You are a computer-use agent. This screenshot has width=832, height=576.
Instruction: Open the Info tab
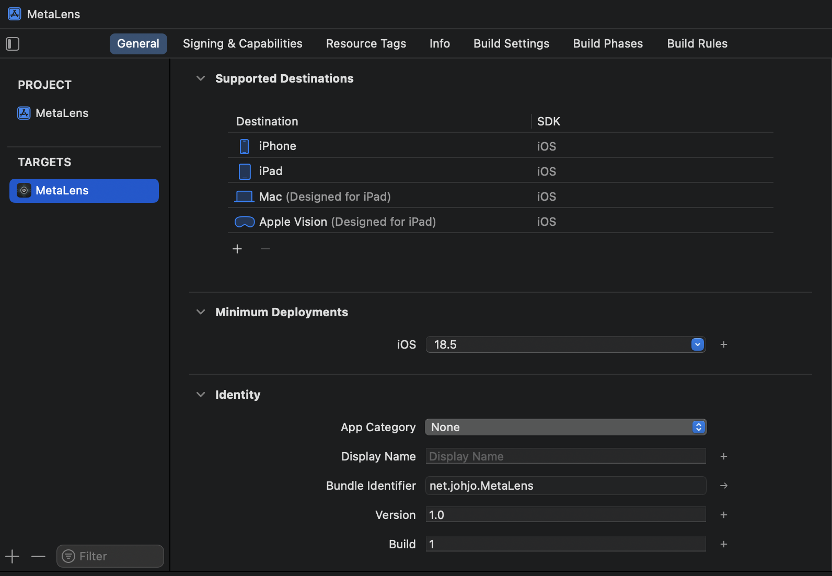coord(440,44)
